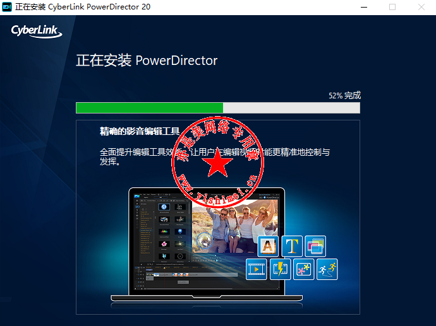Click the pink snowflake particle icon

click(x=304, y=269)
